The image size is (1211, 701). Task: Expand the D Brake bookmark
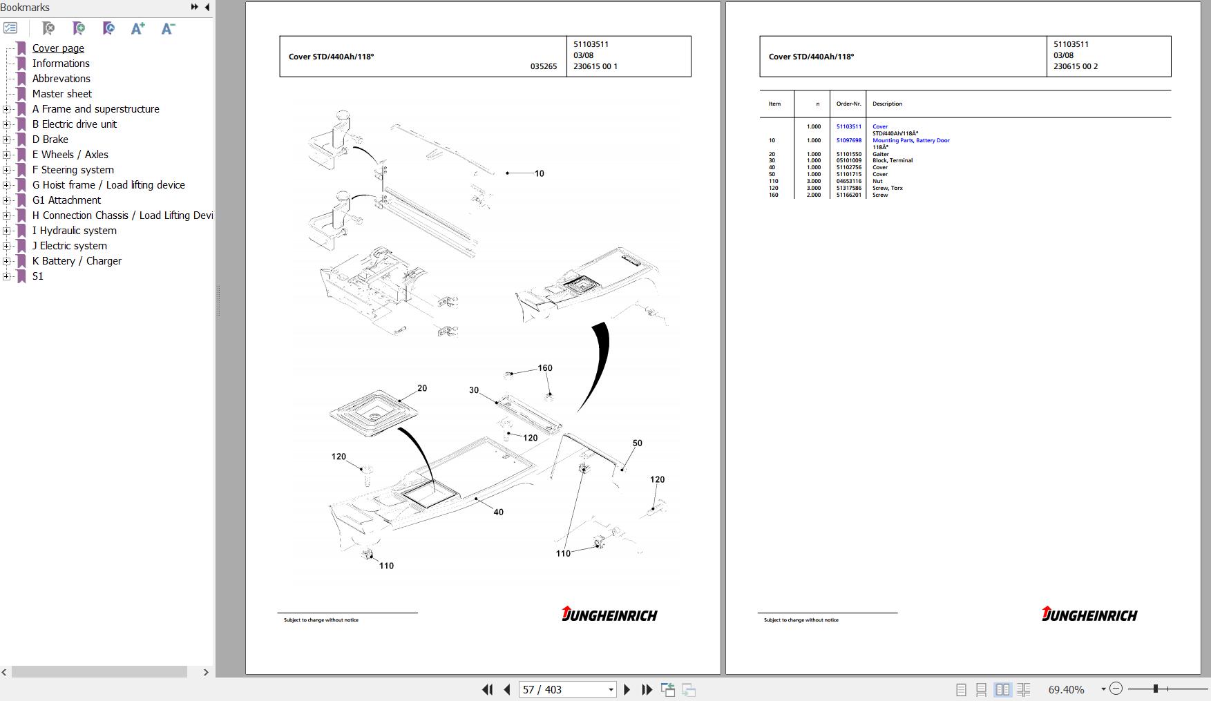[6, 140]
